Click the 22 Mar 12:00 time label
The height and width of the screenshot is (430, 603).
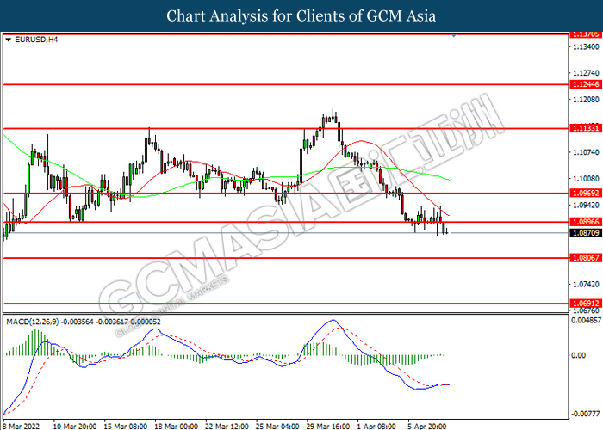click(x=227, y=427)
